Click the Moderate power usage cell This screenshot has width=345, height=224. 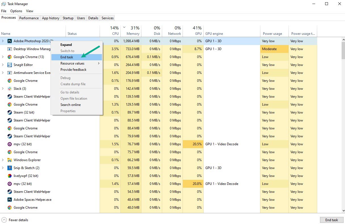pyautogui.click(x=274, y=49)
